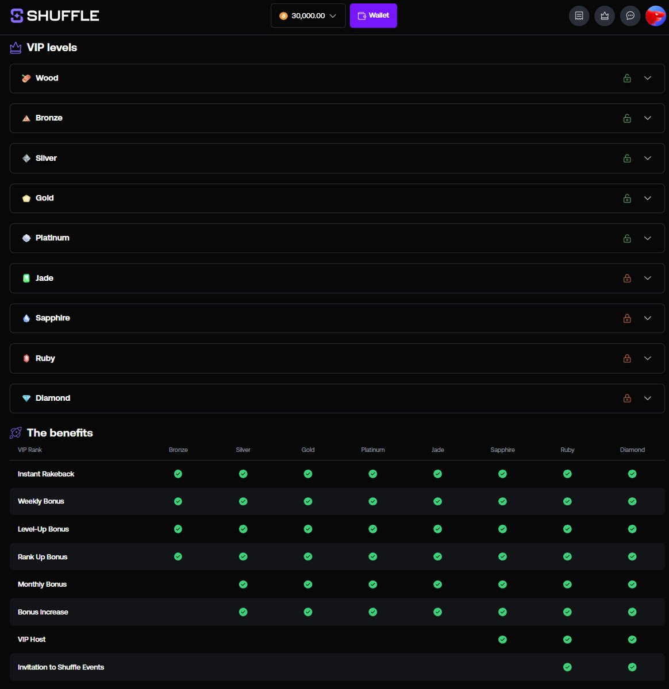This screenshot has height=689, width=669.
Task: Expand the Ruby level chevron
Action: pyautogui.click(x=648, y=358)
